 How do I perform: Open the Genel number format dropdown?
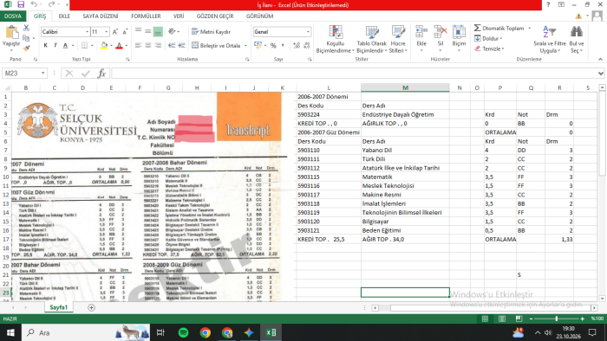click(x=308, y=32)
